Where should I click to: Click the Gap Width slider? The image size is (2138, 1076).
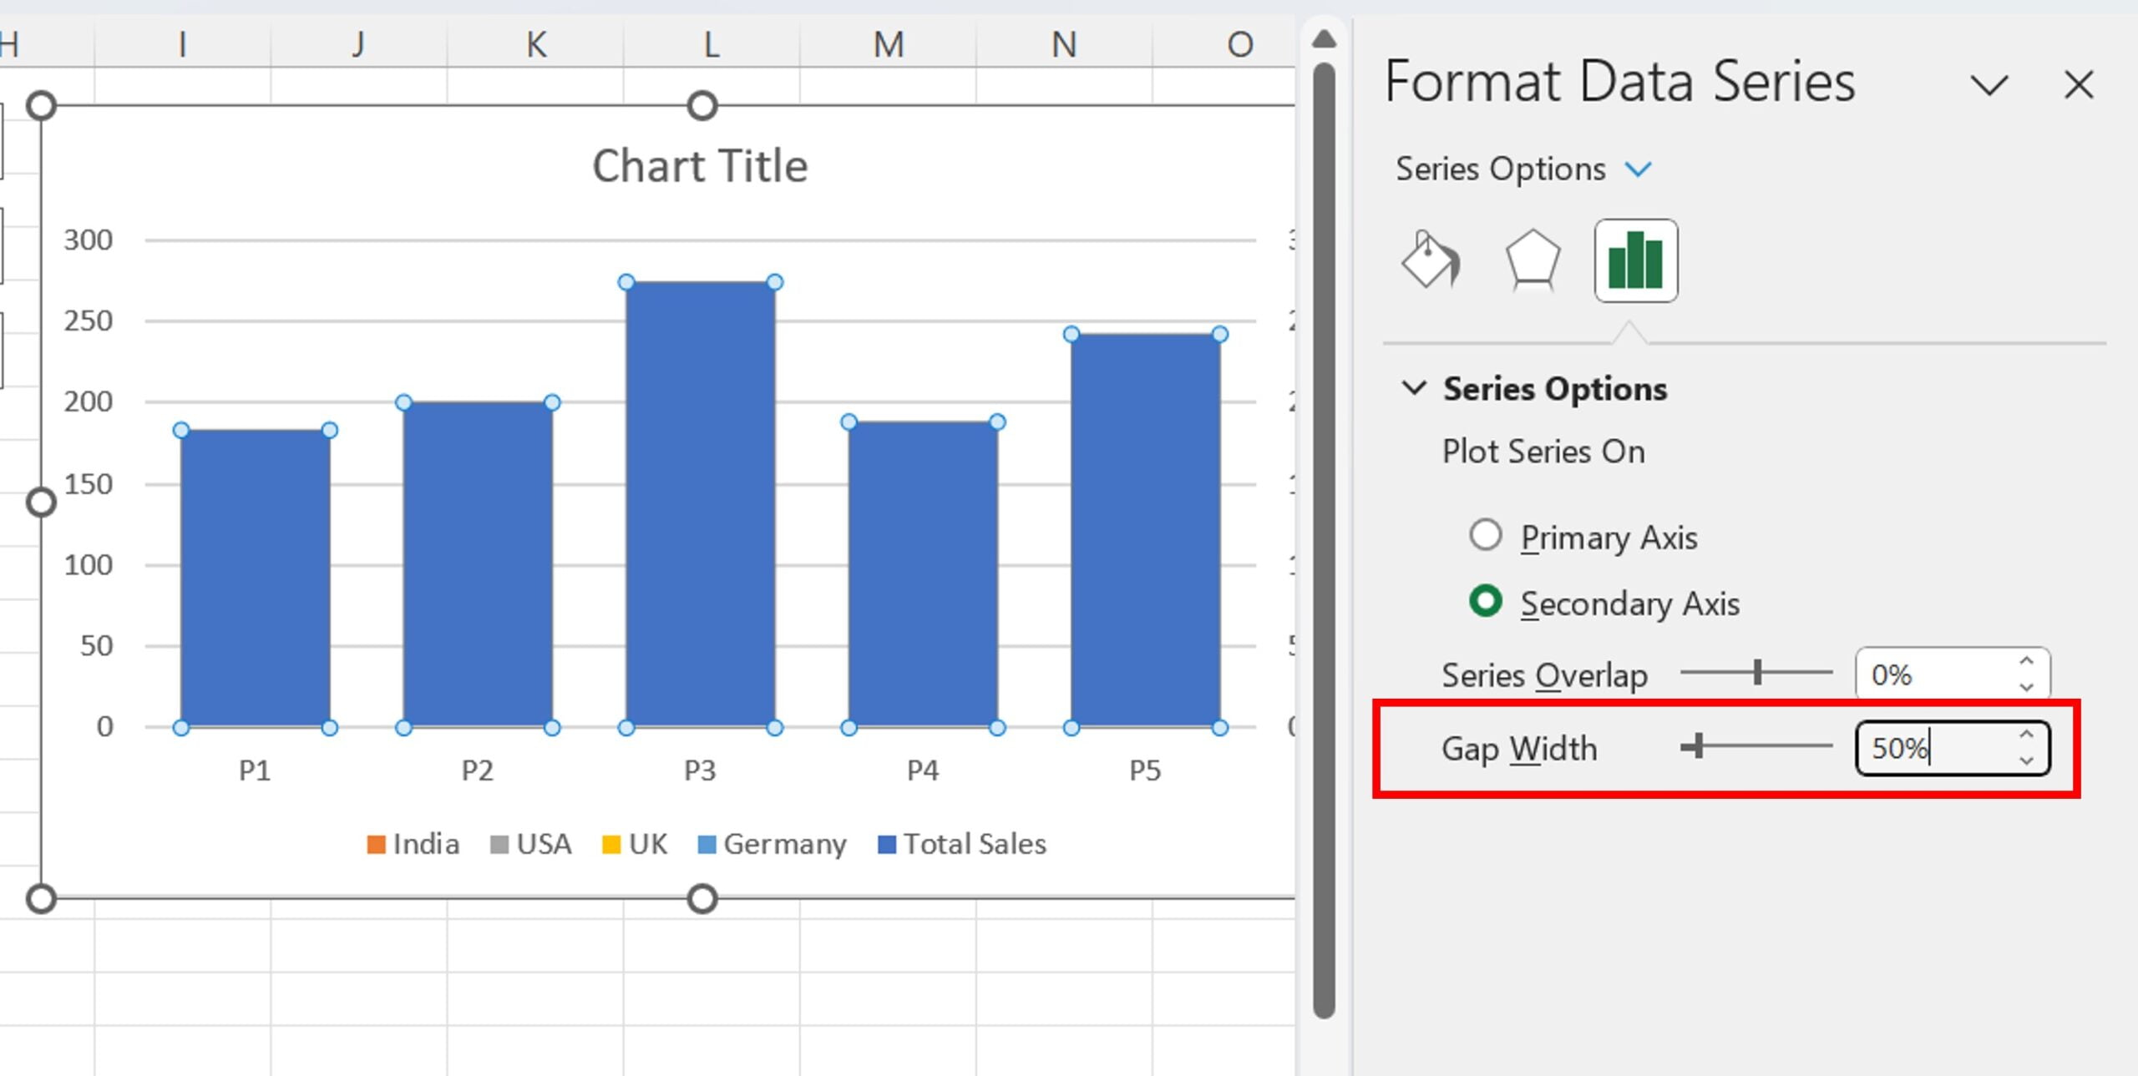click(x=1756, y=745)
